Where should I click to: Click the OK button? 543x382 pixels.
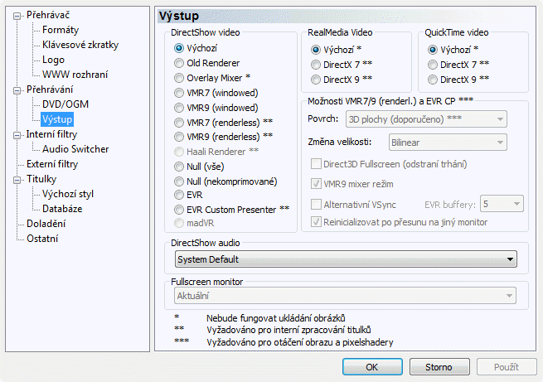(371, 366)
